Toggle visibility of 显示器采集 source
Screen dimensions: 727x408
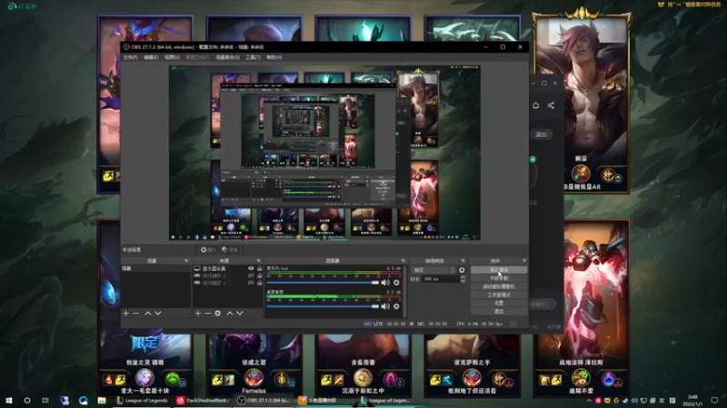251,268
